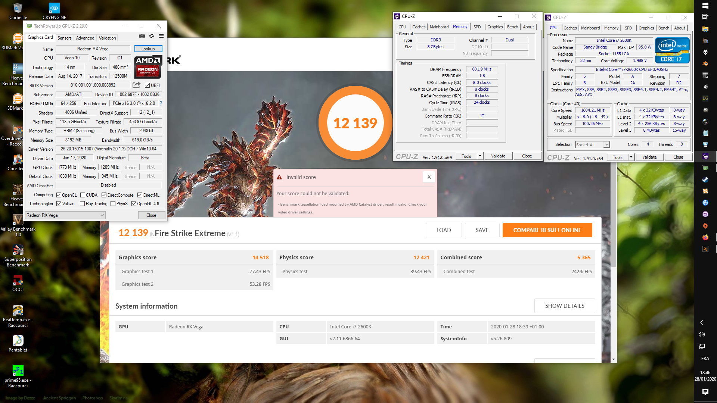The image size is (717, 403).
Task: Toggle the PhysX checkbox
Action: (113, 204)
